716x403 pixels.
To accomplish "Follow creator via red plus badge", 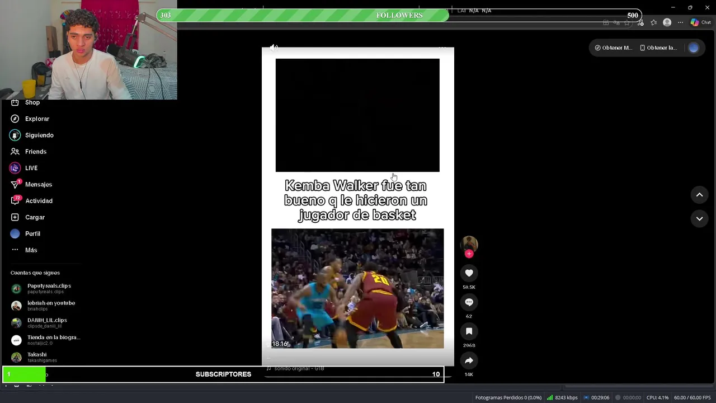I will click(469, 254).
